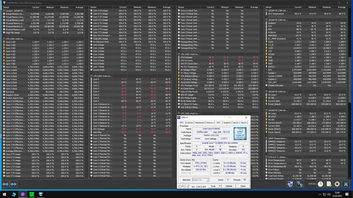The width and height of the screenshot is (353, 198).
Task: Open the Bench tab in CPU-Z
Action: 236,123
